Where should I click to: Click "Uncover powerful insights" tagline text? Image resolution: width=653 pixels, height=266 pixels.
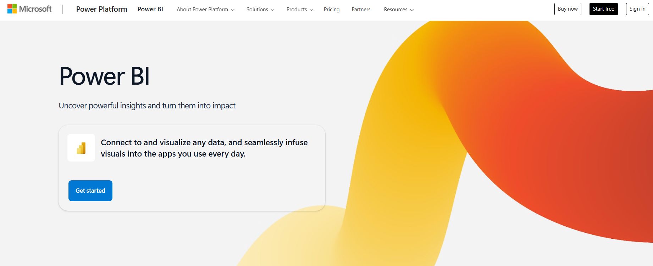pos(147,106)
